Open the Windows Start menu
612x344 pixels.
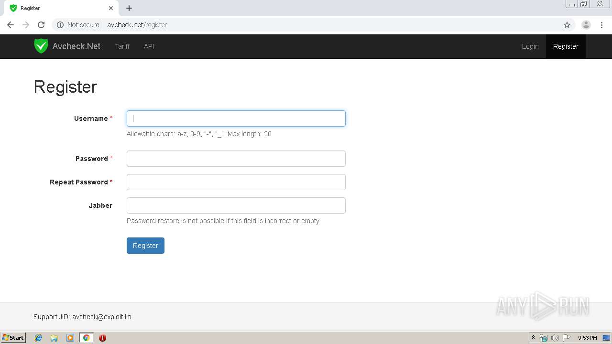[x=13, y=338]
